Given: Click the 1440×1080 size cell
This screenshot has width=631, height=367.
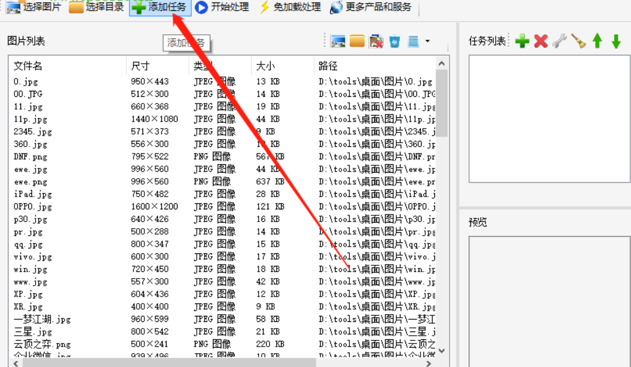Looking at the screenshot, I should coord(154,119).
